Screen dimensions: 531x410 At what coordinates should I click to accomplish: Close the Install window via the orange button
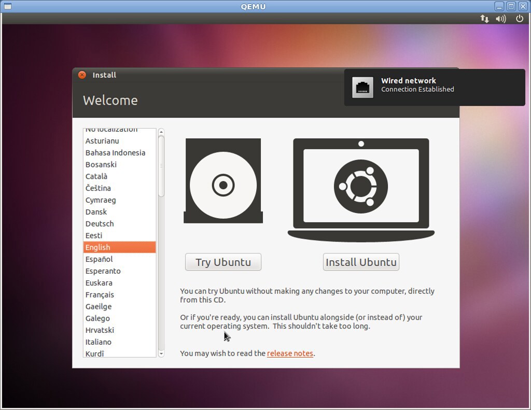(82, 75)
